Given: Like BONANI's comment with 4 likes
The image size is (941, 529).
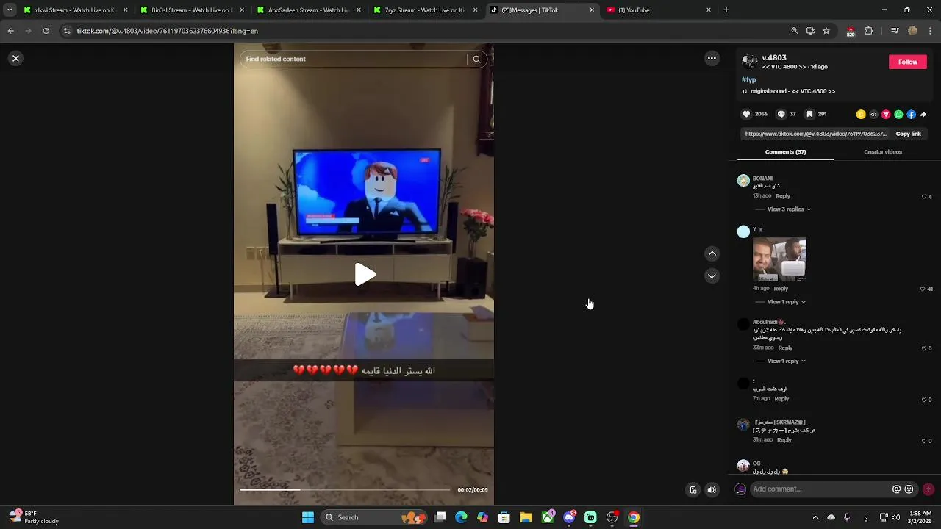Looking at the screenshot, I should 924,197.
